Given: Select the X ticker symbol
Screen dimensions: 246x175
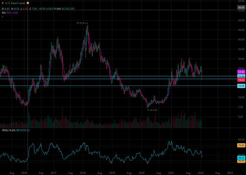Looking at the screenshot, I should click(x=2, y=3).
